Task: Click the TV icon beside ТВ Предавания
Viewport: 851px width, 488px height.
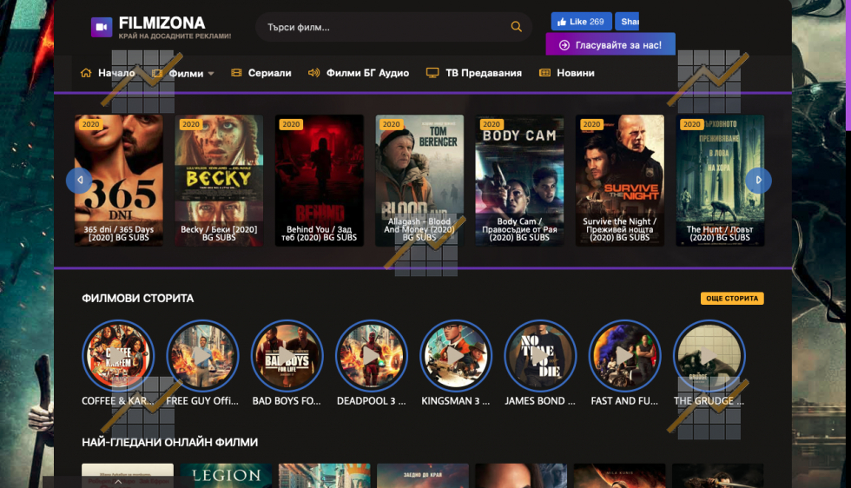Action: click(432, 73)
